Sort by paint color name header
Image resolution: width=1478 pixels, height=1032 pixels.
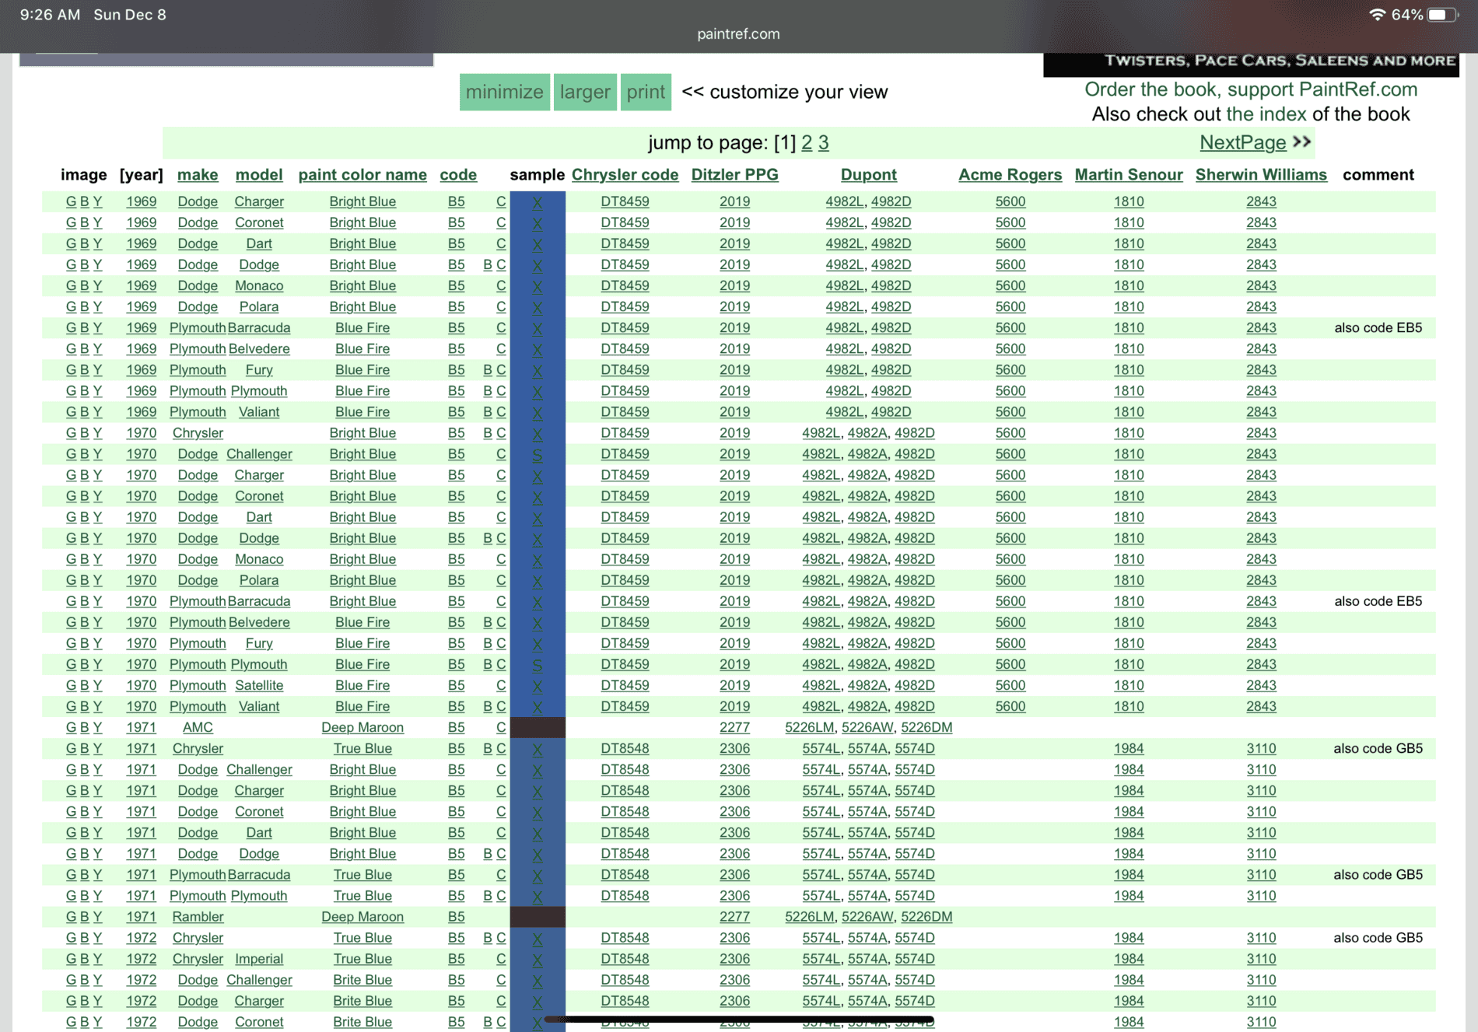click(362, 175)
